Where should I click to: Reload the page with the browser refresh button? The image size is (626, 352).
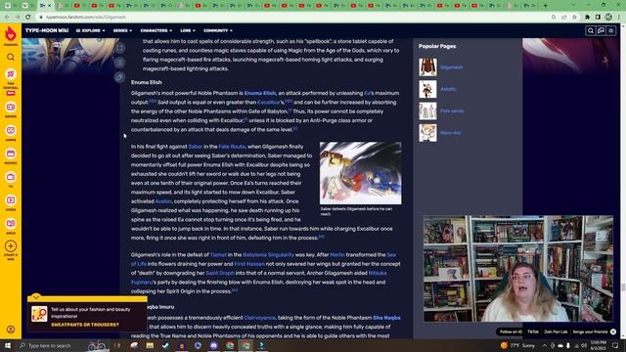point(28,18)
